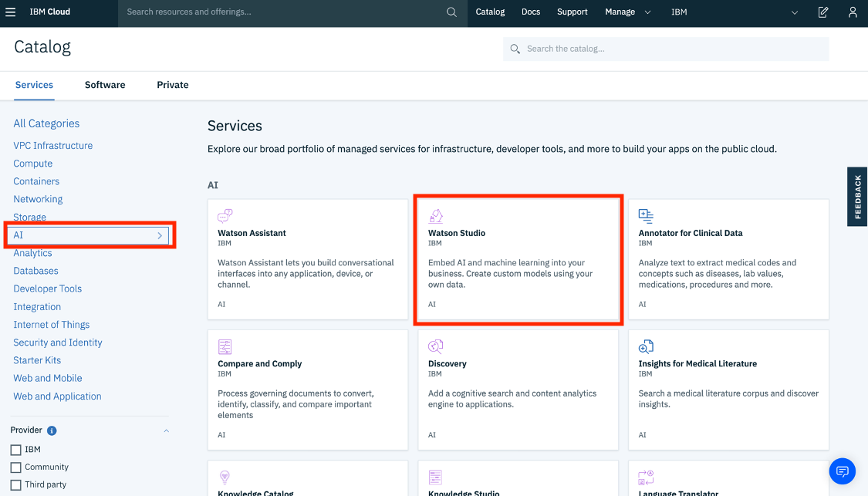Focus the Search the catalog field
This screenshot has width=868, height=496.
tap(666, 49)
